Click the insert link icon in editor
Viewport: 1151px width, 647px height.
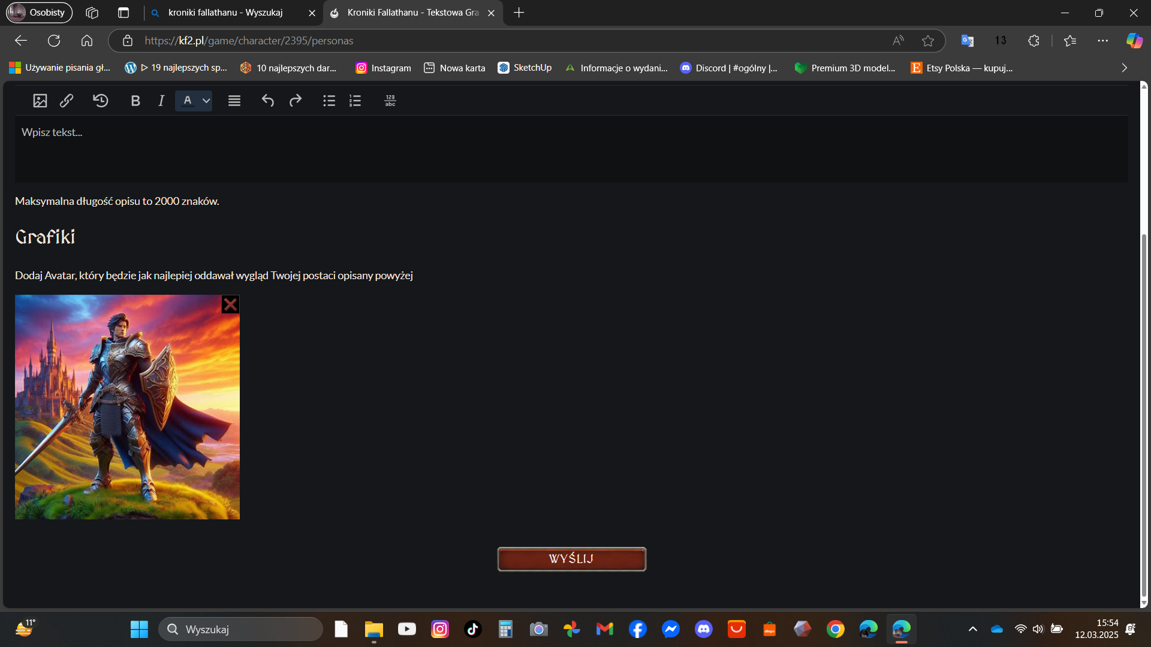[x=67, y=101]
